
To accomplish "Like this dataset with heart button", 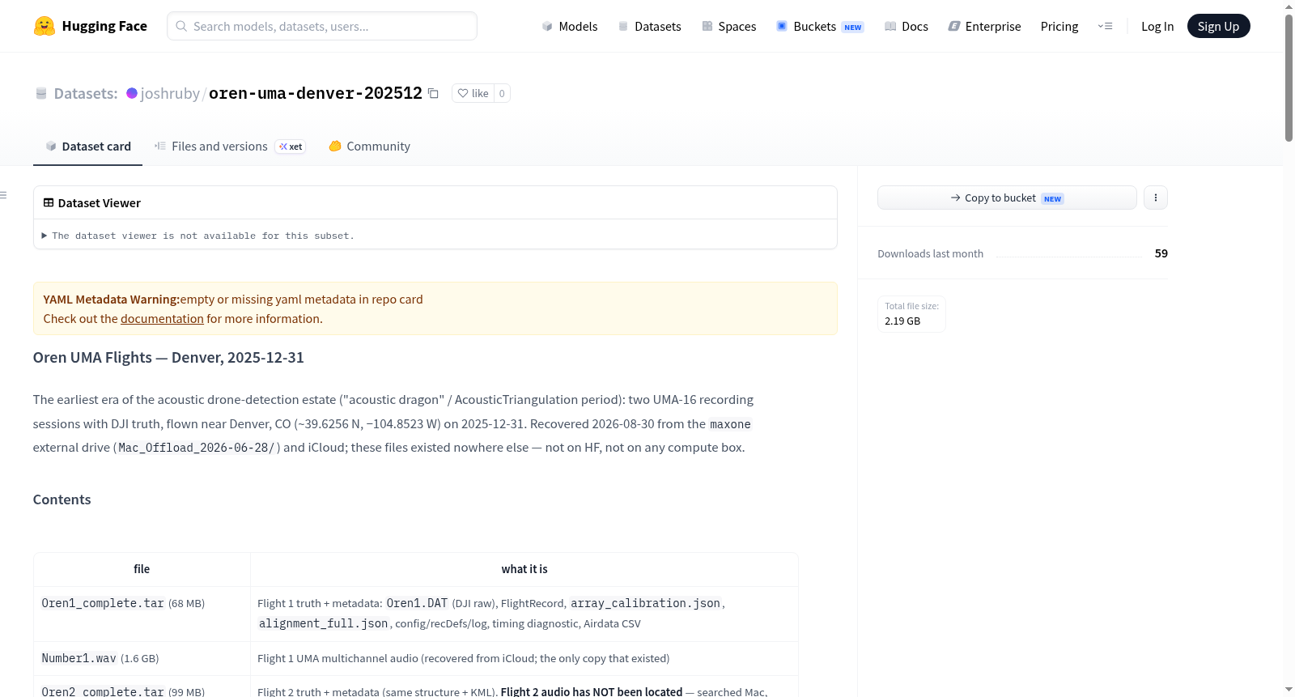I will click(x=473, y=93).
